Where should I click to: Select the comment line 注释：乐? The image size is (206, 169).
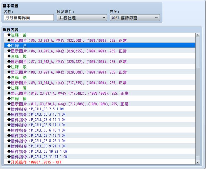pos(100,67)
